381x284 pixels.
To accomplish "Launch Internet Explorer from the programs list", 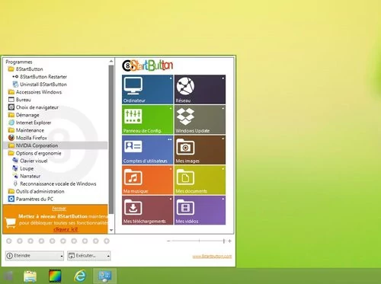I will pos(30,123).
